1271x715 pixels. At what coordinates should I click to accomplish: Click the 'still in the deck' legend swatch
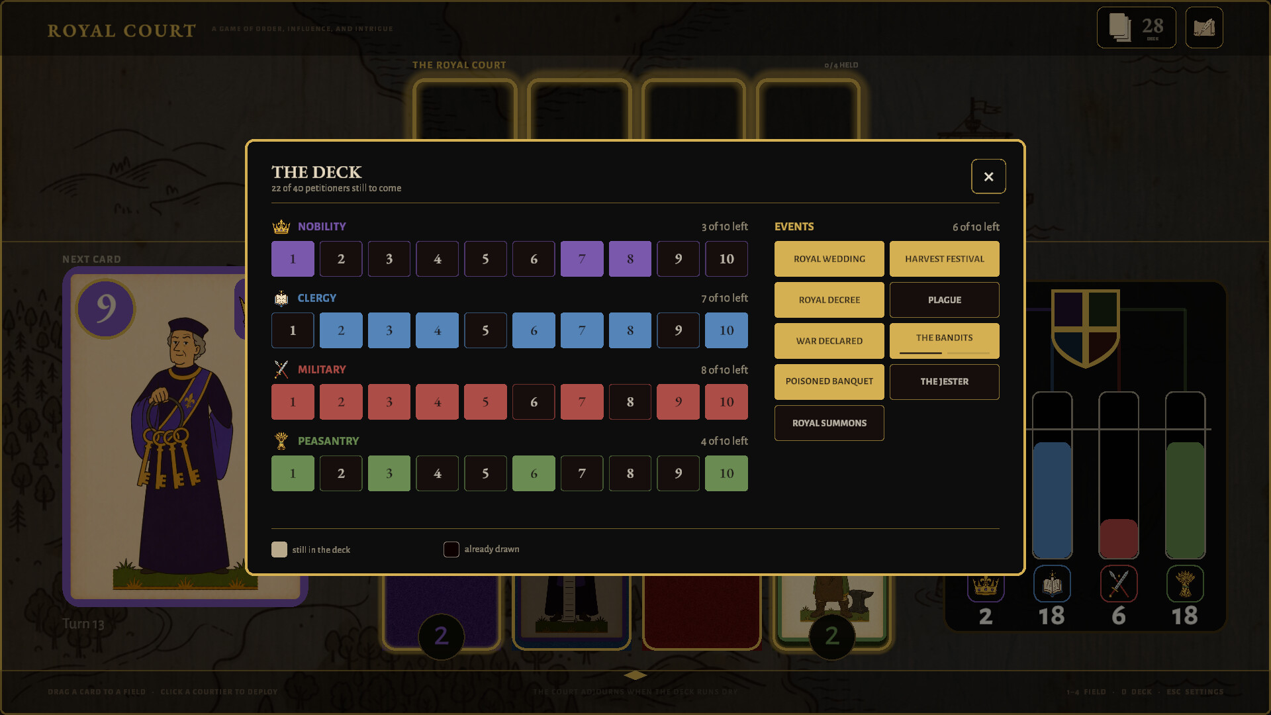[x=279, y=549]
